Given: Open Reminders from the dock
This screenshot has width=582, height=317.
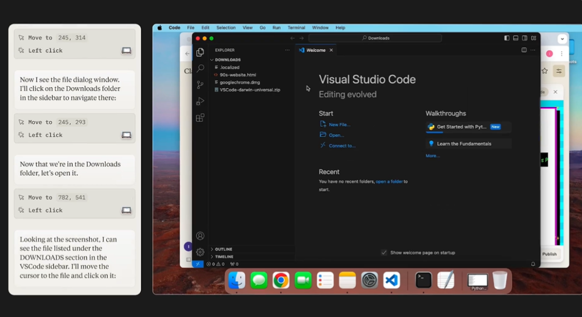Looking at the screenshot, I should pos(325,280).
